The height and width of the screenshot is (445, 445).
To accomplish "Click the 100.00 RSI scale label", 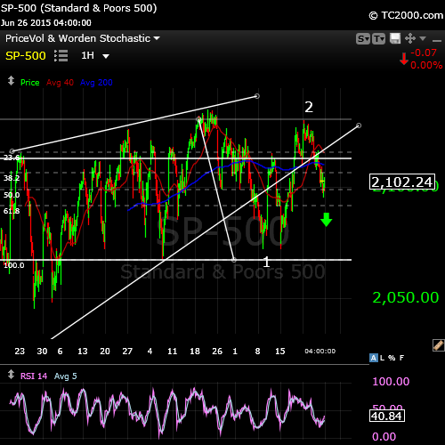I will [x=391, y=381].
